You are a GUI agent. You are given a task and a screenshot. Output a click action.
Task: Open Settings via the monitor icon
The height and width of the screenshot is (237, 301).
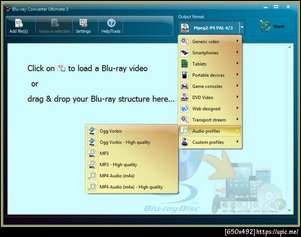click(x=83, y=23)
